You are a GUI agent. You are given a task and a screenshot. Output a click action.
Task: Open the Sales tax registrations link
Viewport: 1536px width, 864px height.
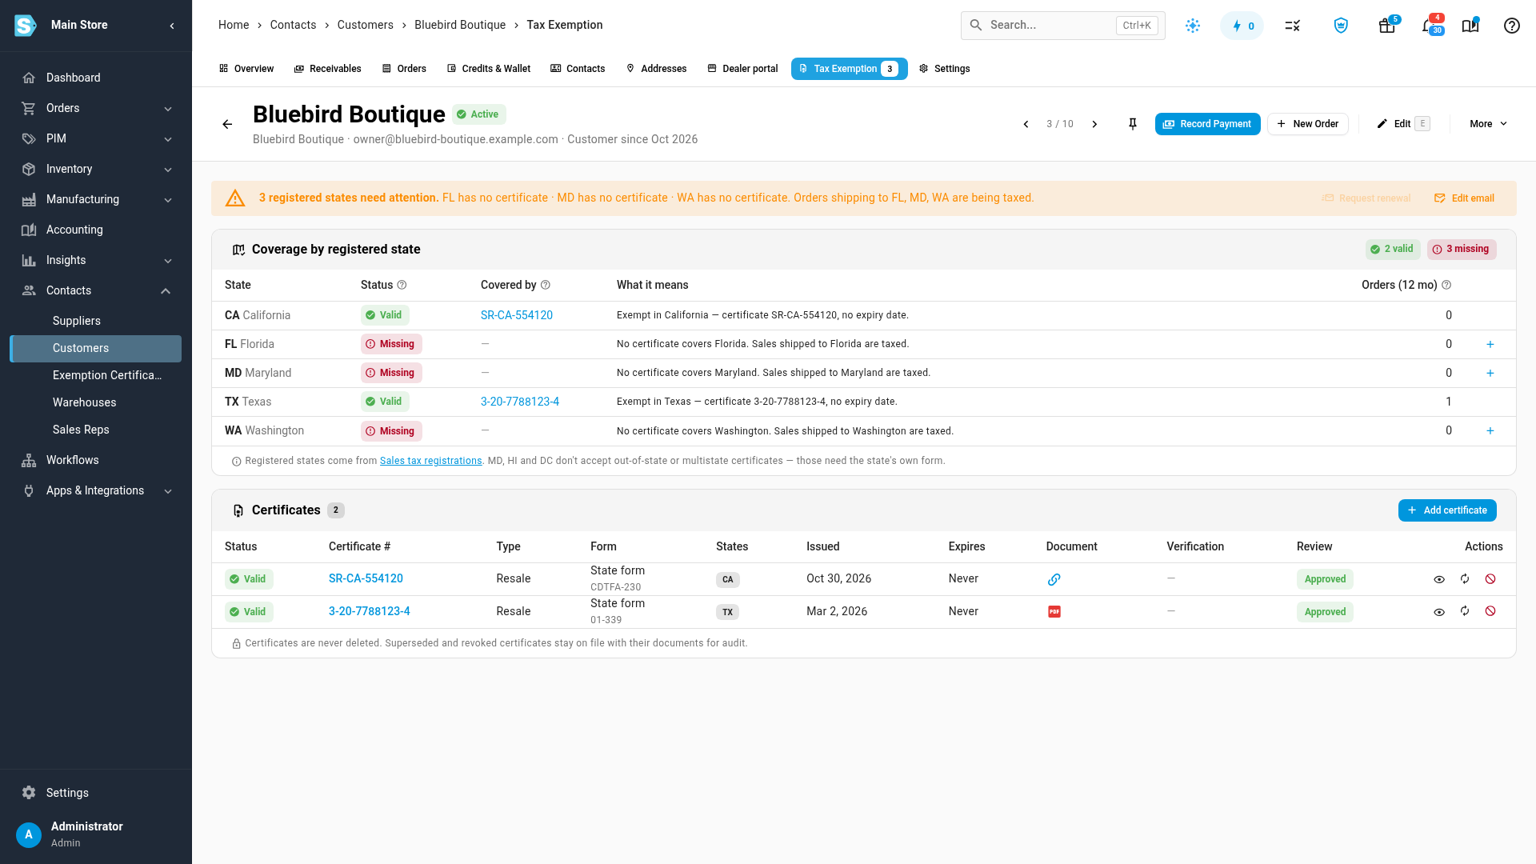click(x=430, y=461)
